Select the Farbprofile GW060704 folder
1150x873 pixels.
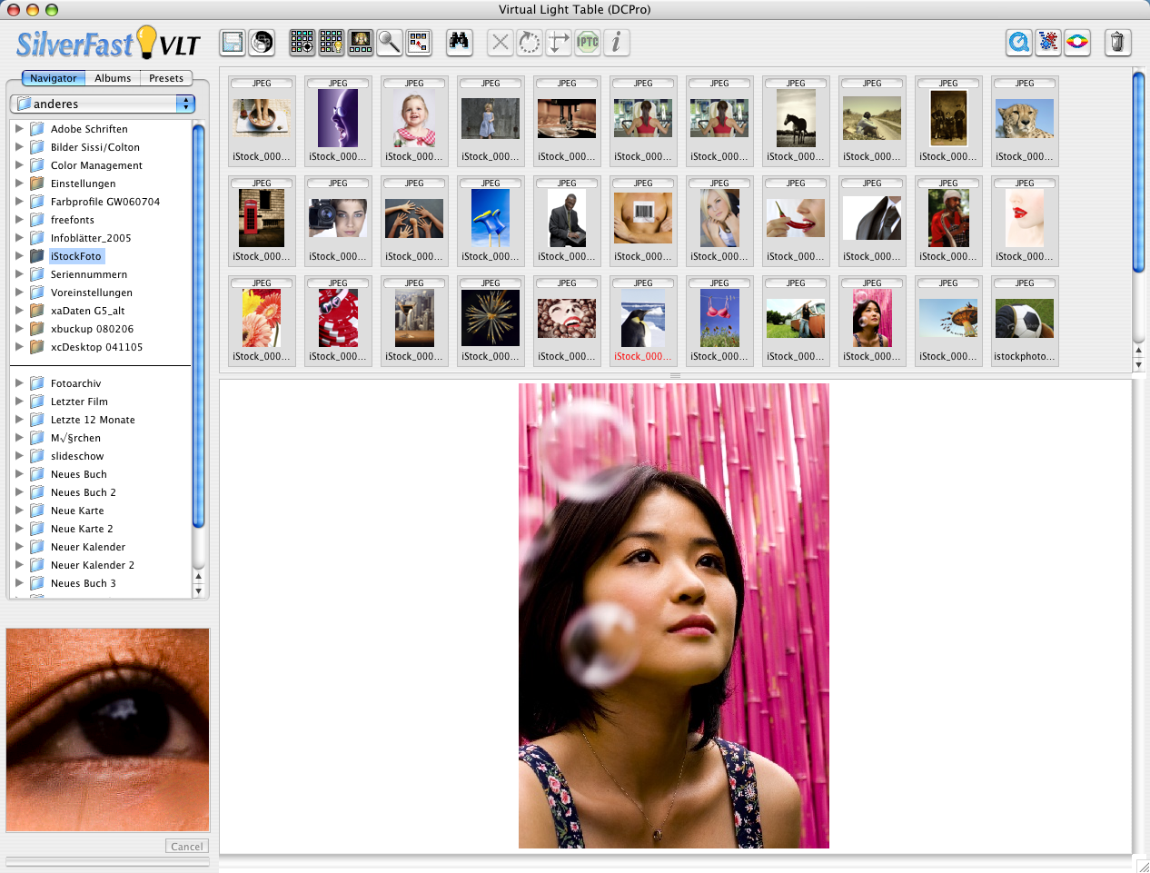[105, 202]
